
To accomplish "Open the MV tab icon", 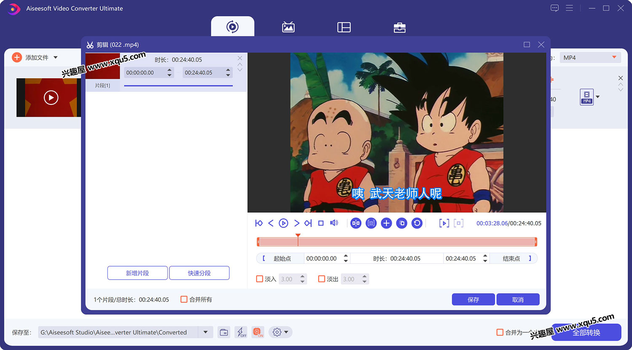I will [288, 27].
